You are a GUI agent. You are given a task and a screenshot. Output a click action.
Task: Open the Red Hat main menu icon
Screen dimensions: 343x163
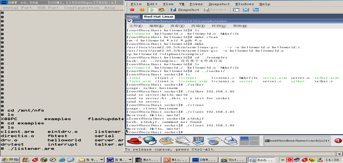point(135,141)
